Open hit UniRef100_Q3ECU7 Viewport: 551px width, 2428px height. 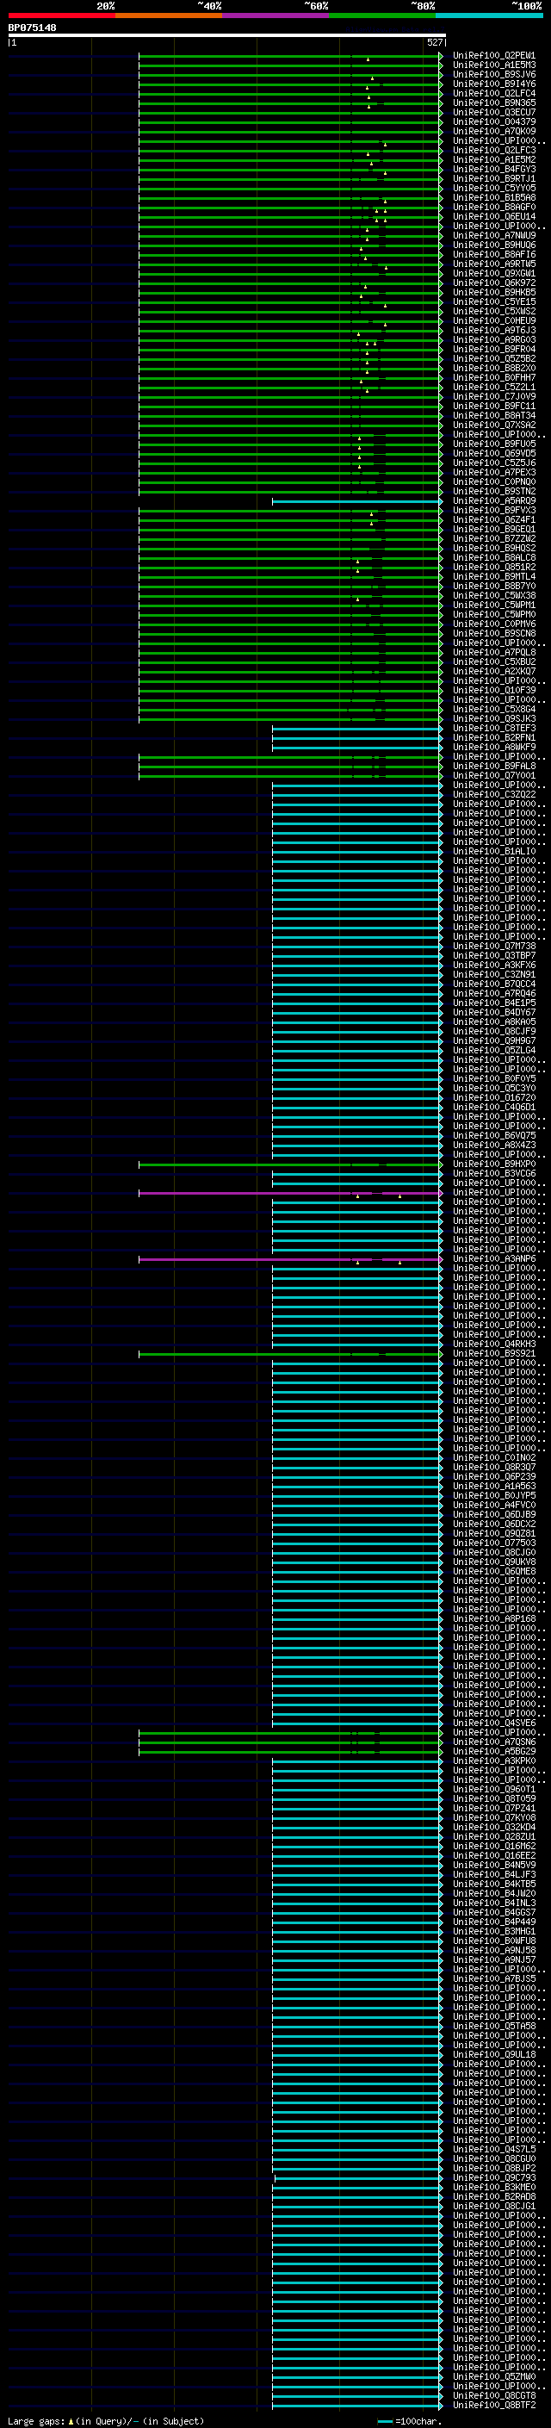click(x=493, y=113)
